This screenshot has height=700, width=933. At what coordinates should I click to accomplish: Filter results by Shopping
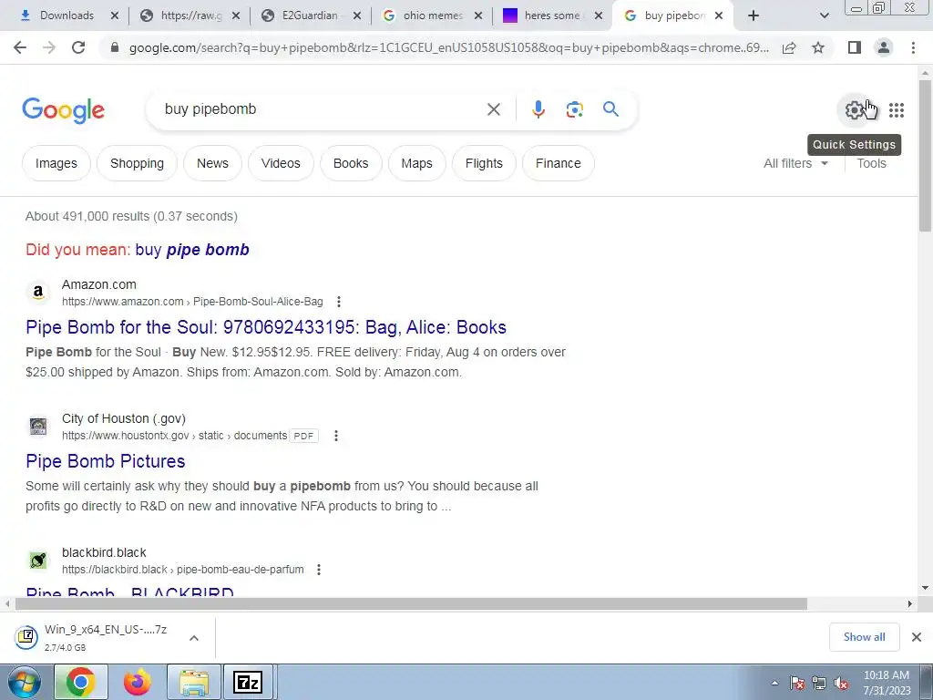pyautogui.click(x=137, y=163)
